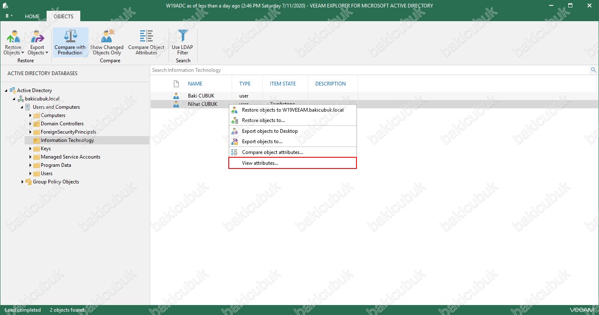
Task: Click the Baki CUBUK user icon
Action: (176, 96)
